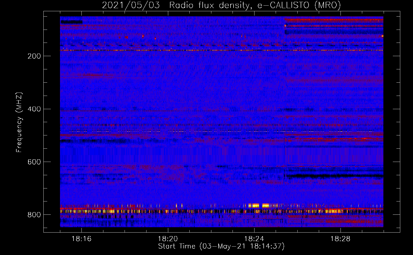Click the black horizontal band near 650 MHz after 18:26
Image resolution: width=413 pixels, height=255 pixels.
tap(335, 176)
